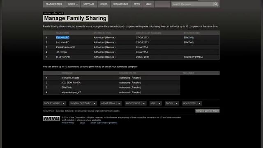Open the Jobs link
263x148 pixels.
pyautogui.click(x=117, y=111)
